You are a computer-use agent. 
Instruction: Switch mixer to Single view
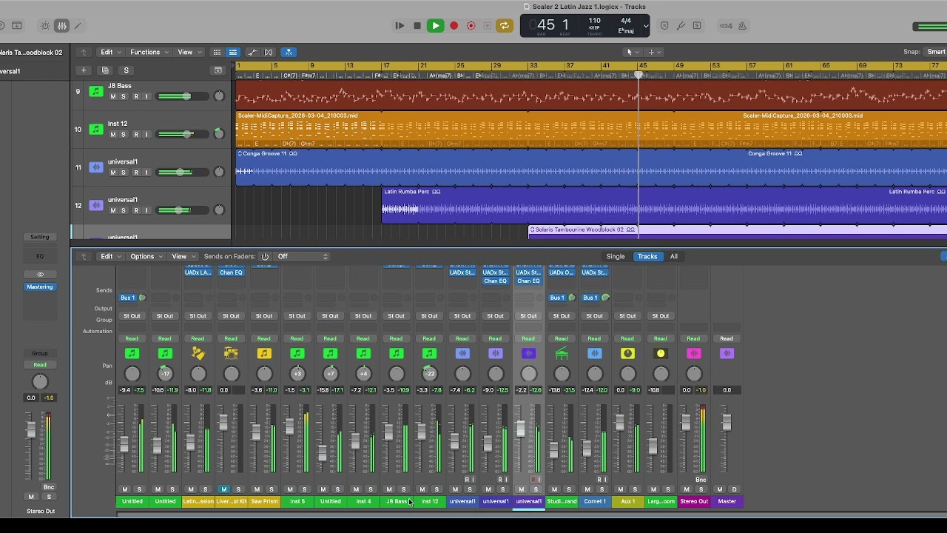pyautogui.click(x=616, y=256)
